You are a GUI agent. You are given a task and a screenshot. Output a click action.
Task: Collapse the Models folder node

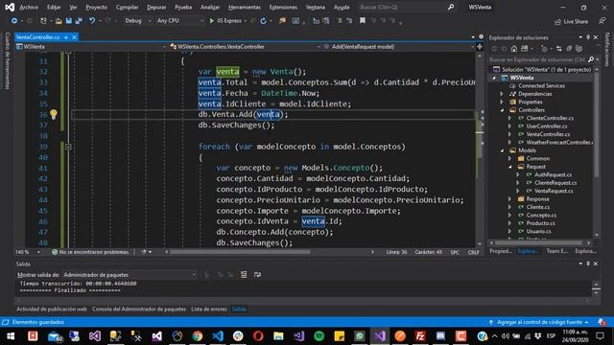tap(502, 150)
